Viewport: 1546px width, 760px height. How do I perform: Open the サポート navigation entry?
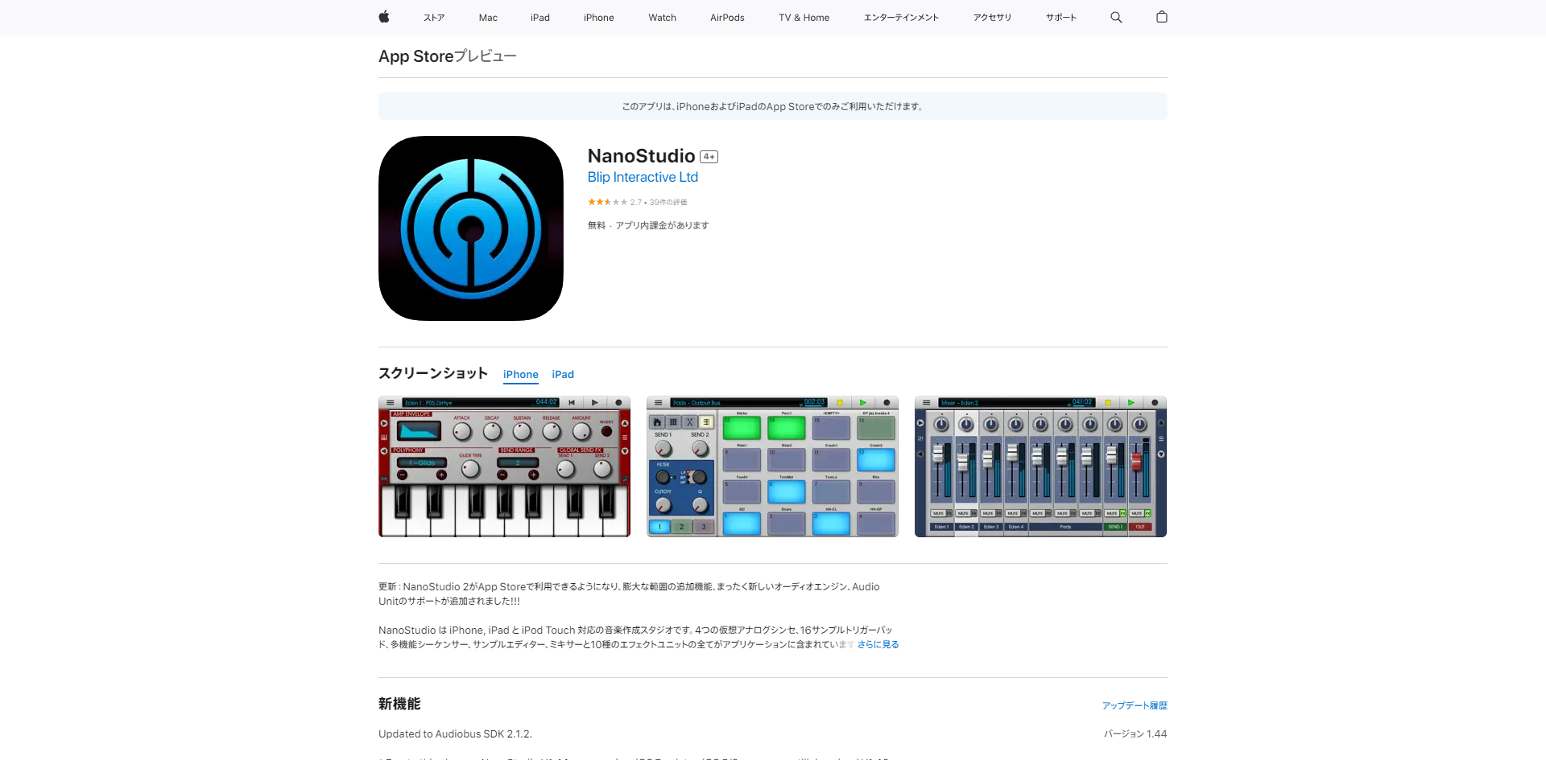1060,17
